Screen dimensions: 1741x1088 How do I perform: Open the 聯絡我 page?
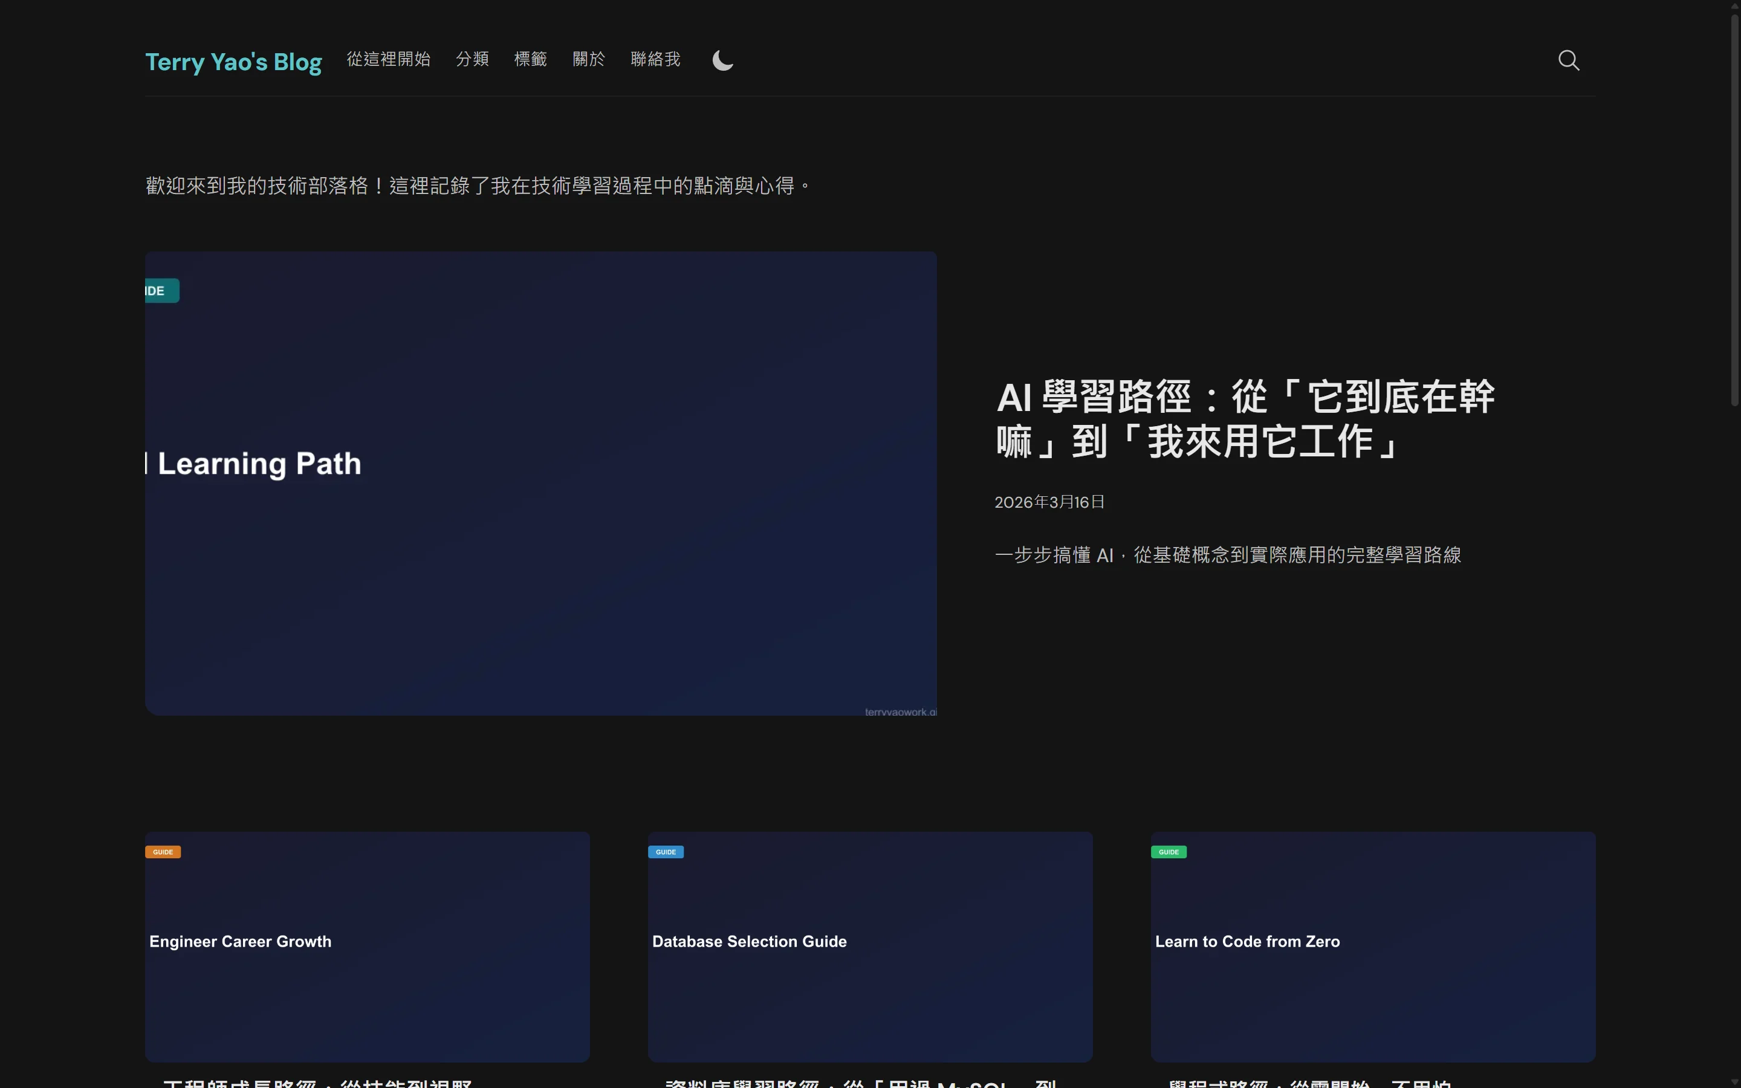[655, 60]
